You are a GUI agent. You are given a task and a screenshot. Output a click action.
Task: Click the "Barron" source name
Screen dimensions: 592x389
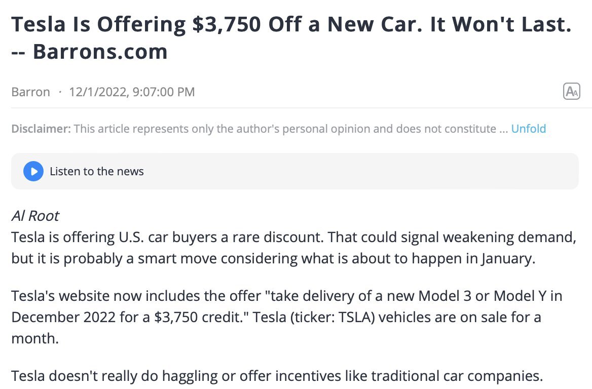(30, 92)
